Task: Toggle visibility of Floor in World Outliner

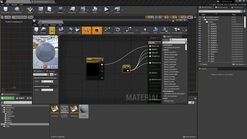Action: (200, 54)
